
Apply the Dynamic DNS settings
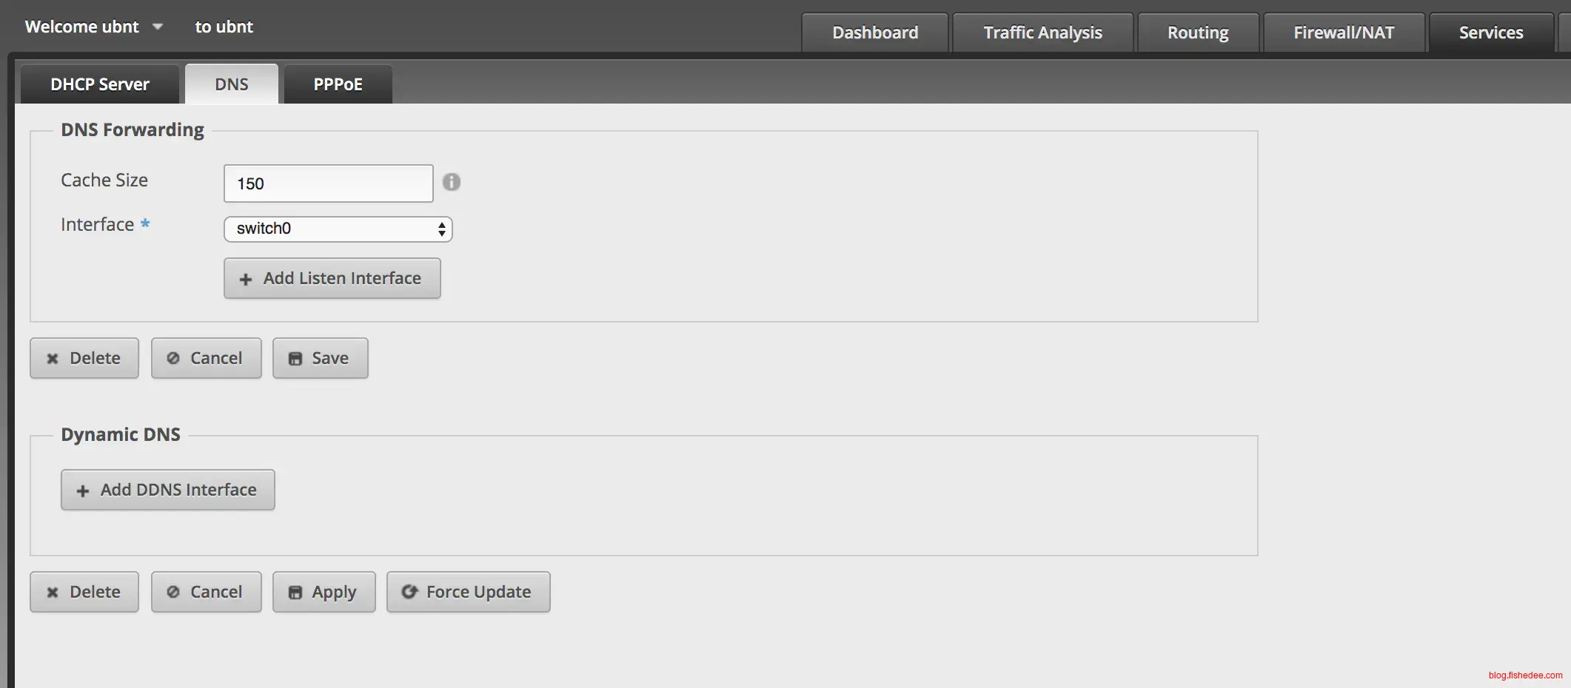[324, 592]
